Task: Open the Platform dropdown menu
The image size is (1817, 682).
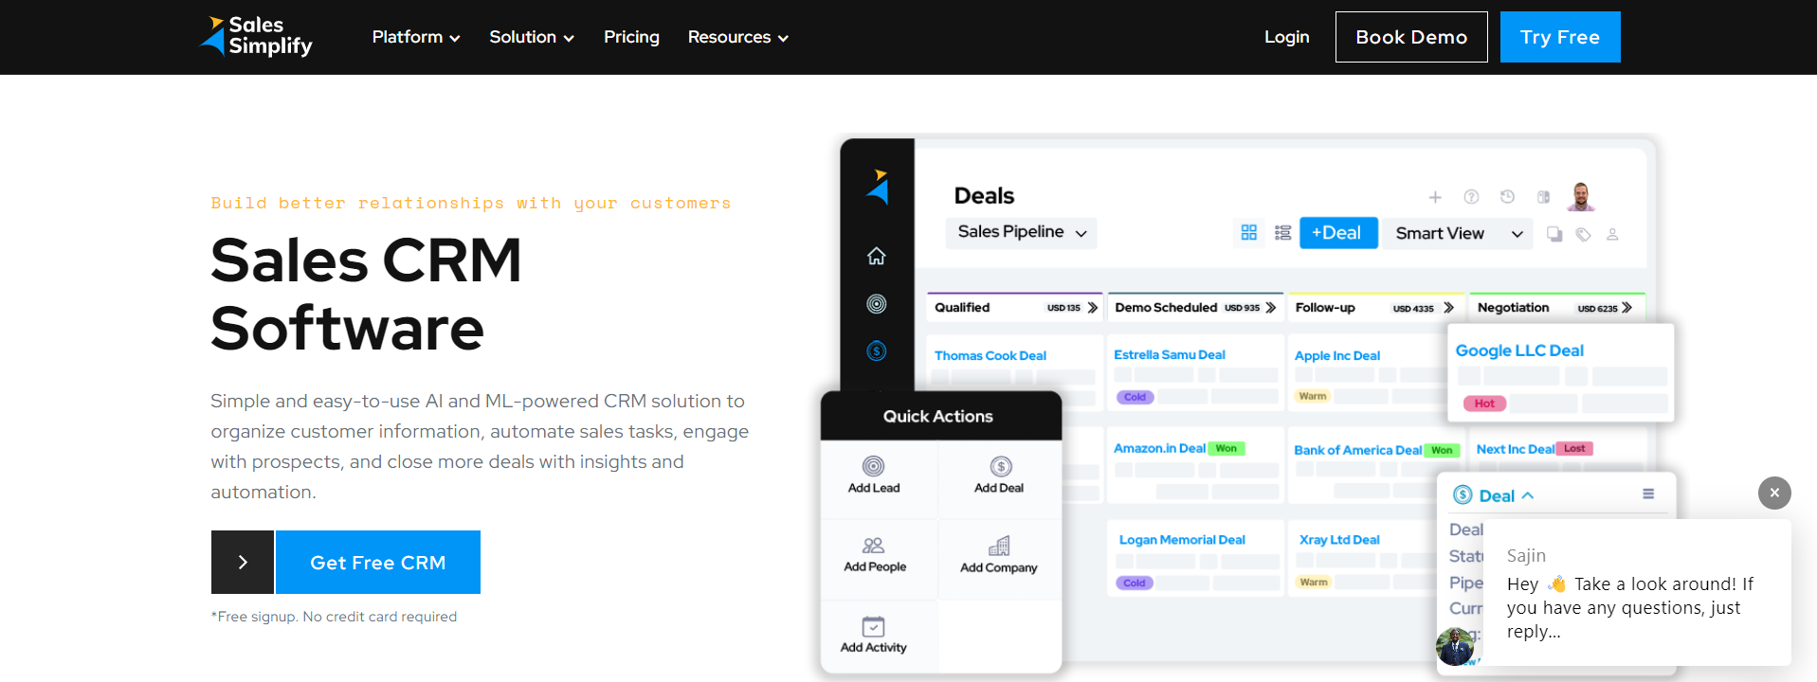Action: [x=415, y=37]
